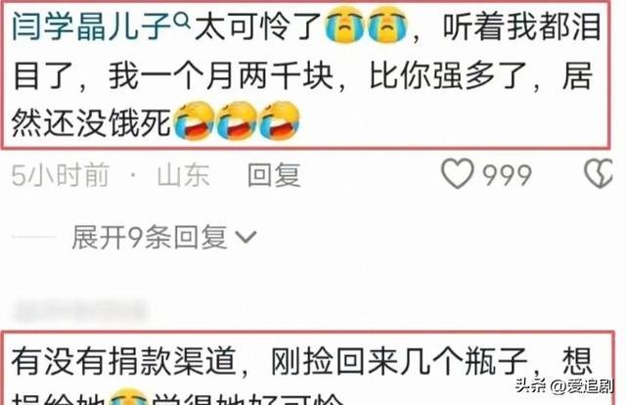Click the 5小时前 timestamp

coord(60,175)
